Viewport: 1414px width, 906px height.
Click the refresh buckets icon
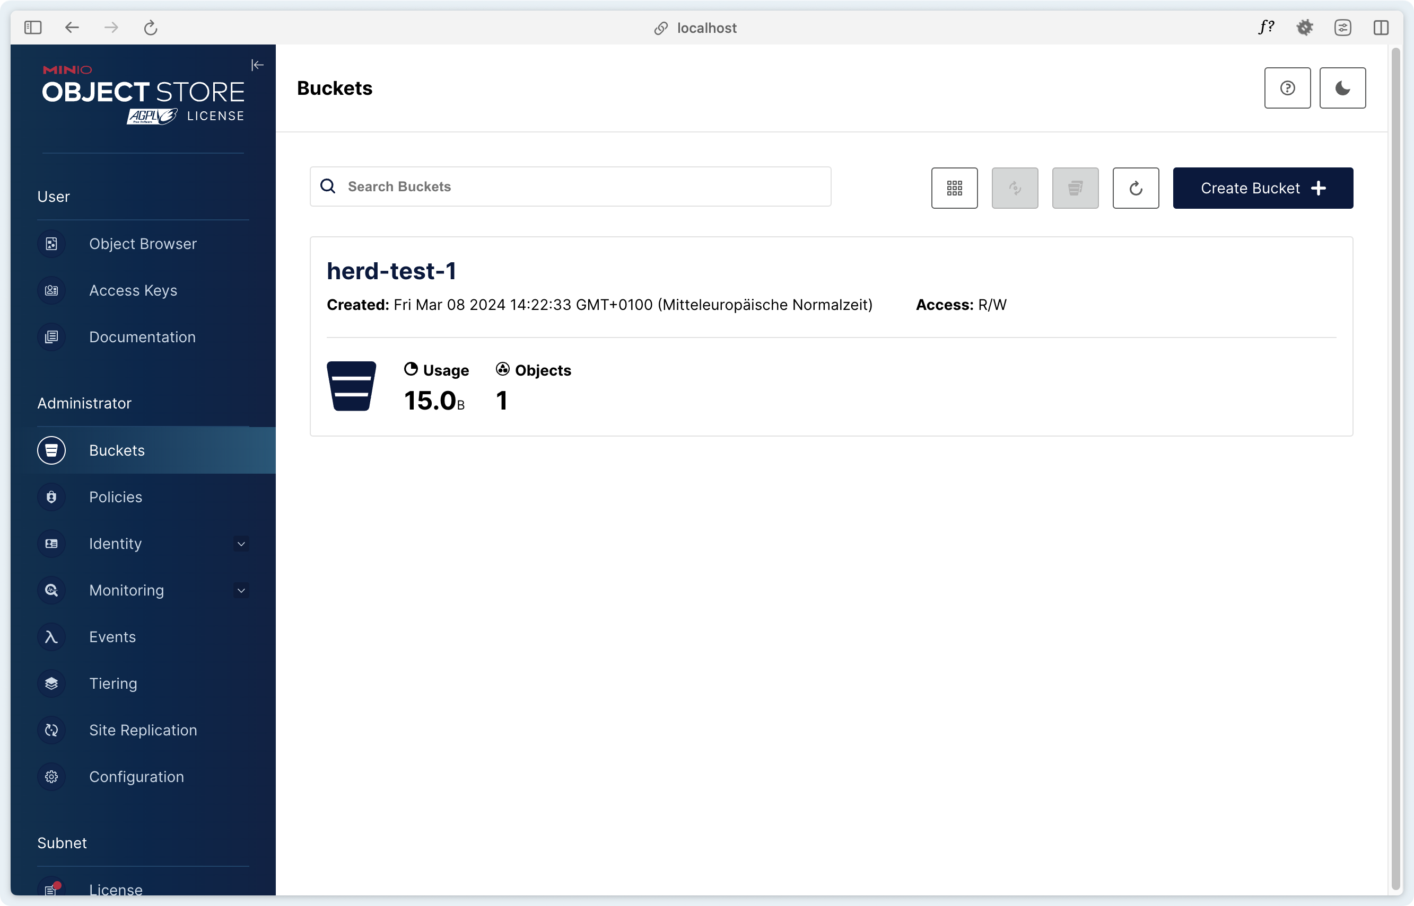tap(1134, 188)
